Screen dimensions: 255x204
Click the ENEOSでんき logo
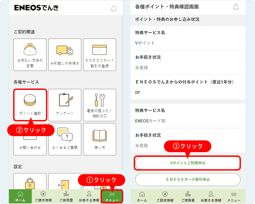coord(36,8)
